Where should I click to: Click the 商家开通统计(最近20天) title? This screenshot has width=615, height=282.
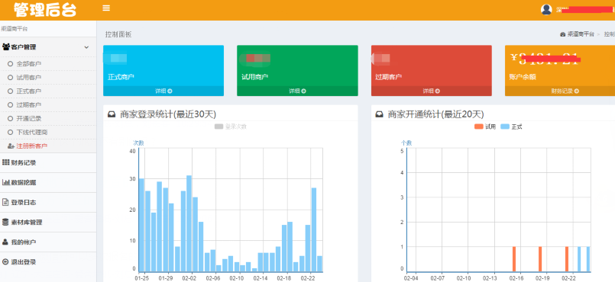coord(435,114)
